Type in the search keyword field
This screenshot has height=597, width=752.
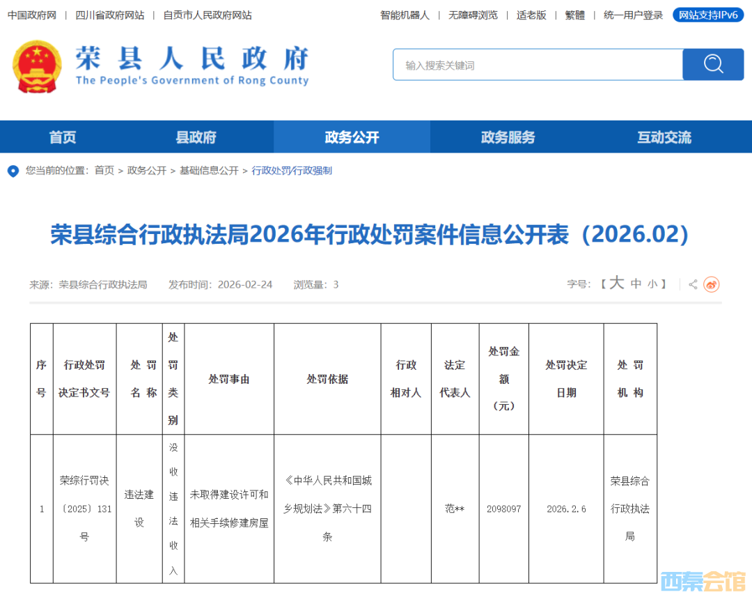pos(536,65)
